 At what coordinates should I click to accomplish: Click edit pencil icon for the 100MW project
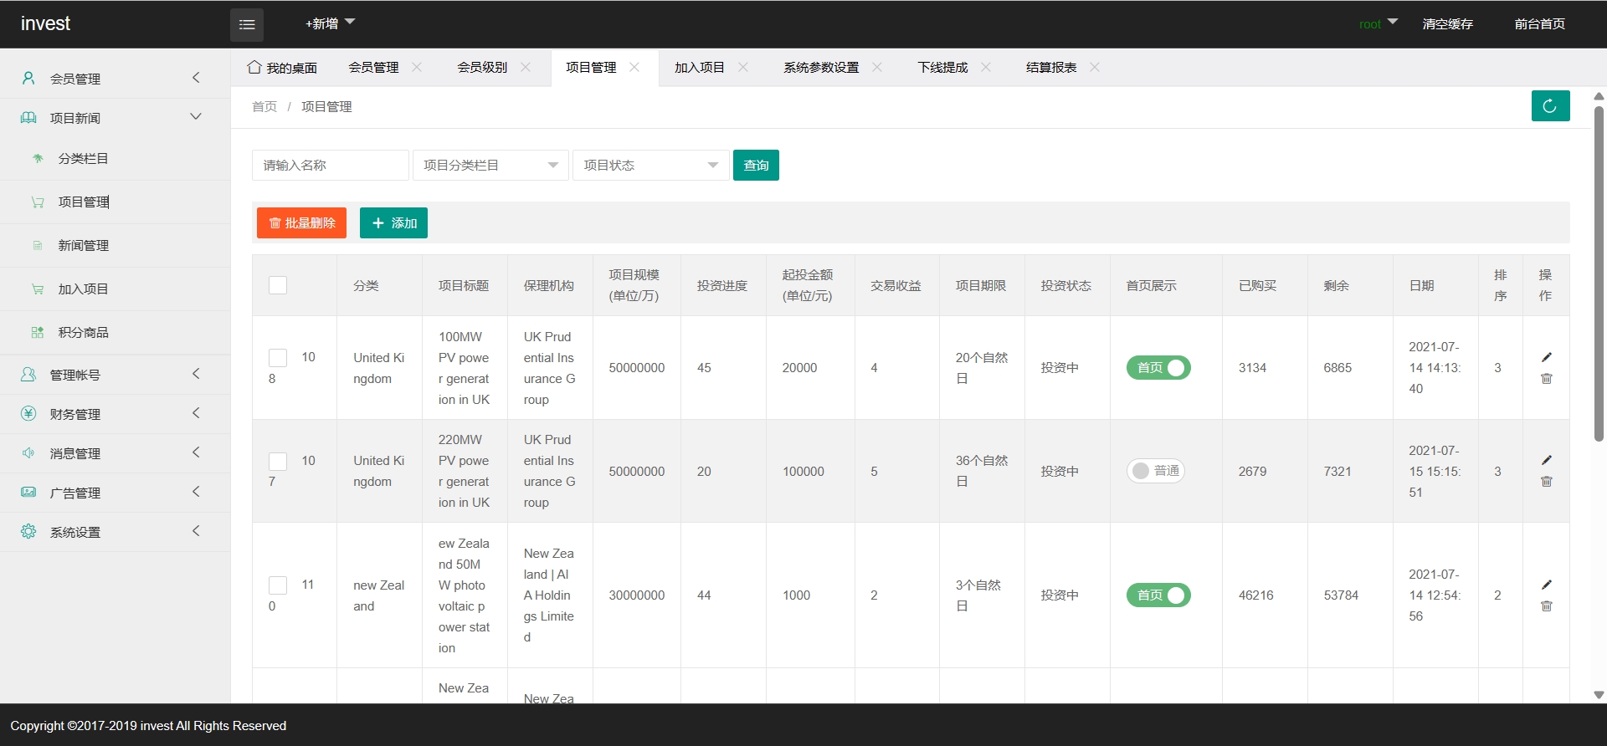pos(1546,357)
